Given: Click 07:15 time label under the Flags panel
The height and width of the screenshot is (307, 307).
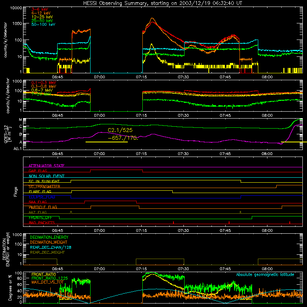Looking at the screenshot, I should pos(141,231).
